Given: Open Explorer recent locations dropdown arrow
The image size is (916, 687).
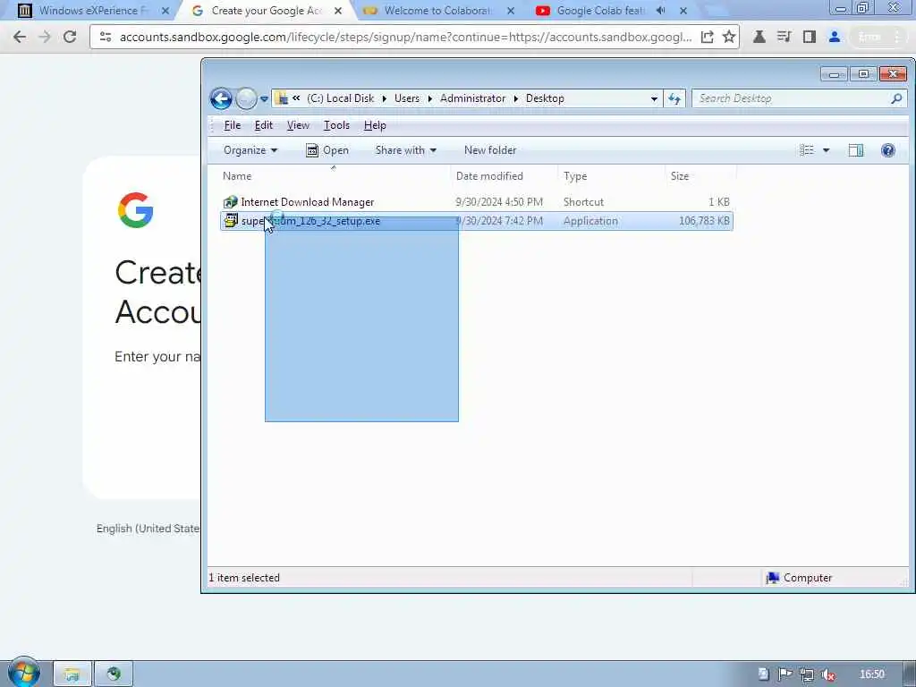Looking at the screenshot, I should 264,99.
